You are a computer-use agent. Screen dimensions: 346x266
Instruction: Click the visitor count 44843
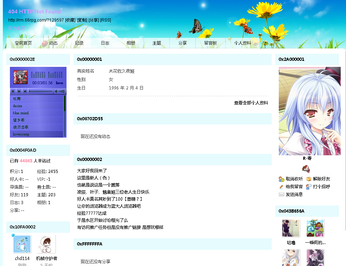[26, 161]
